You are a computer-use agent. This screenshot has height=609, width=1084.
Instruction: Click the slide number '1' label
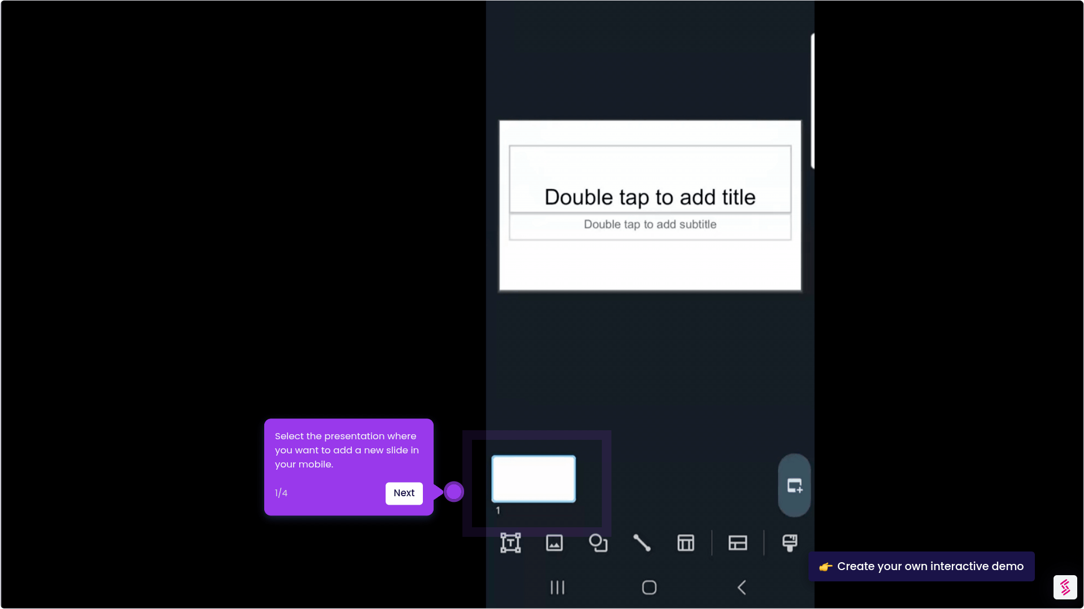coord(498,510)
